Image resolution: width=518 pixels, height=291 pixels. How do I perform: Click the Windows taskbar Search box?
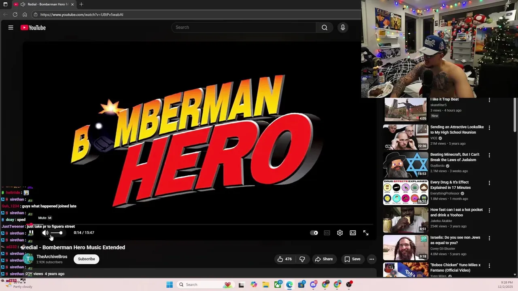206,285
